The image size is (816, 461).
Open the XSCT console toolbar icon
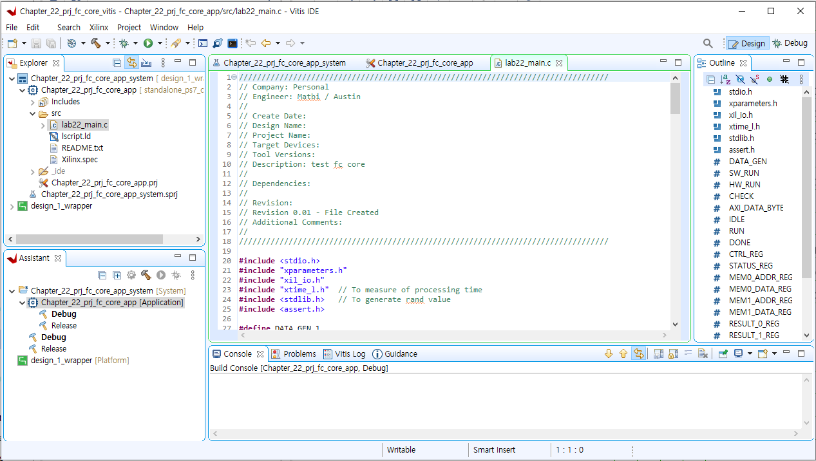coord(202,43)
